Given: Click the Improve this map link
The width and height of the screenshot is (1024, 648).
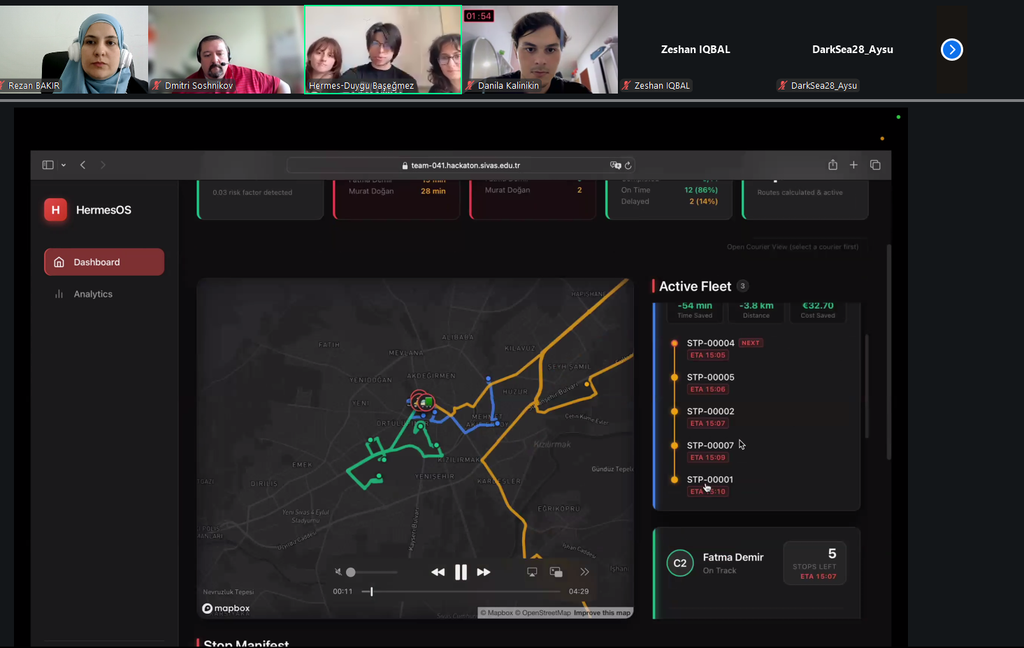Looking at the screenshot, I should 602,613.
